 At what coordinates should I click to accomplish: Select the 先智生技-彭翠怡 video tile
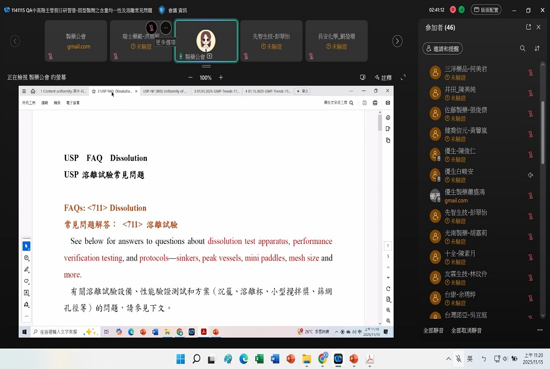271,41
